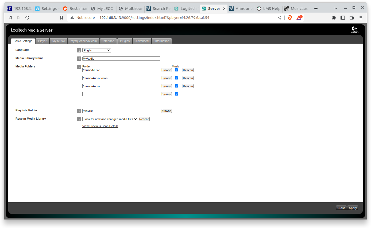
Task: Switch to the LMS Help browser tab
Action: click(x=268, y=9)
